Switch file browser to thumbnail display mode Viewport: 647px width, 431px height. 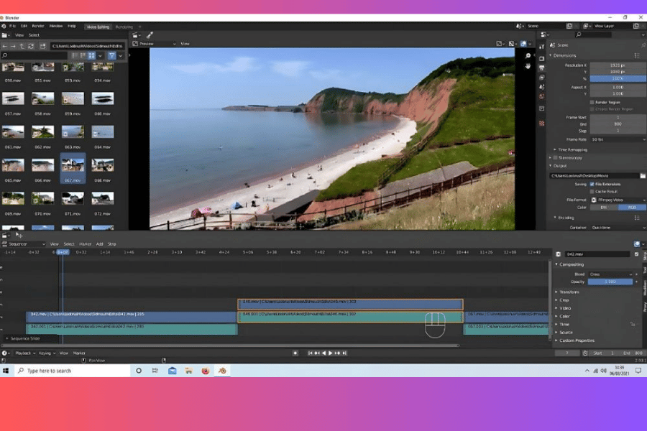[x=93, y=55]
